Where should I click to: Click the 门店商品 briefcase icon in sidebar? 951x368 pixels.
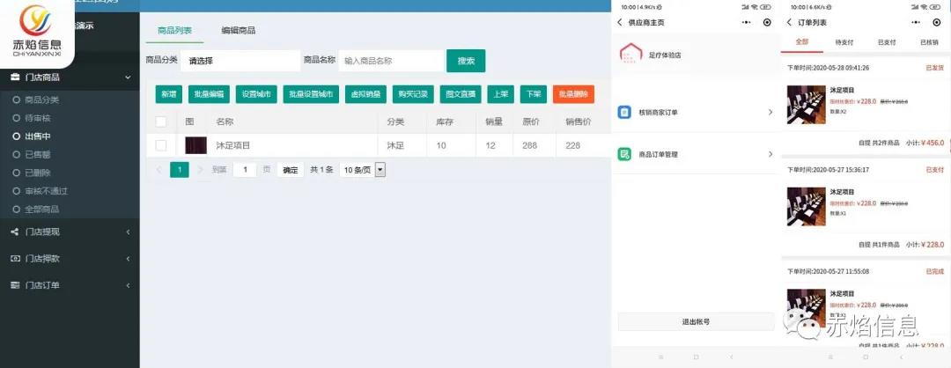point(15,77)
